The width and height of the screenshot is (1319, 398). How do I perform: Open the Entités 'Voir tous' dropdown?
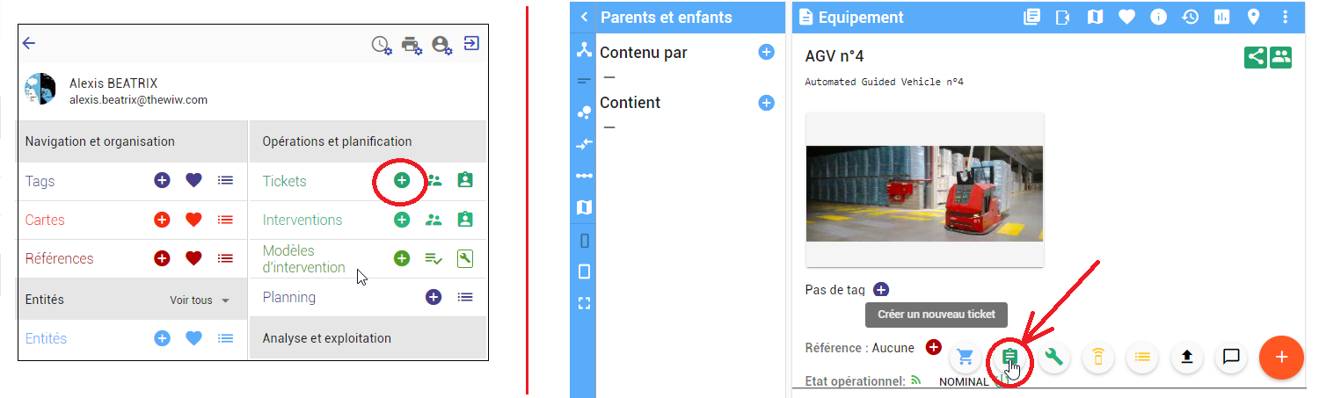tap(200, 300)
